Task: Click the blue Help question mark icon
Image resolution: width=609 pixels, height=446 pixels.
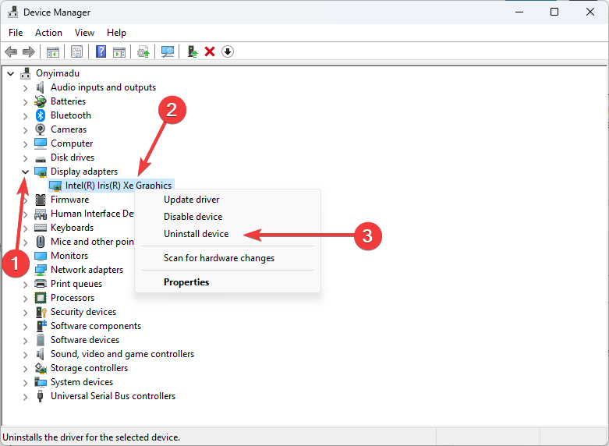Action: [101, 51]
